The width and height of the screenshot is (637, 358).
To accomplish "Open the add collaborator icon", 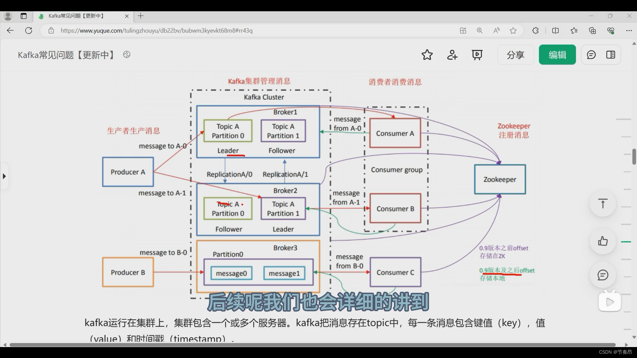I will 452,55.
